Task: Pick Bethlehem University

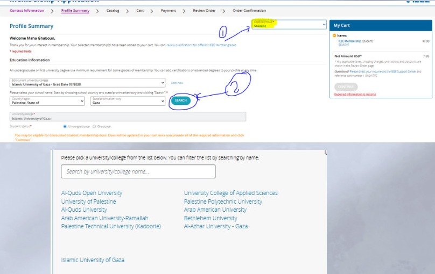Action: pos(211,218)
